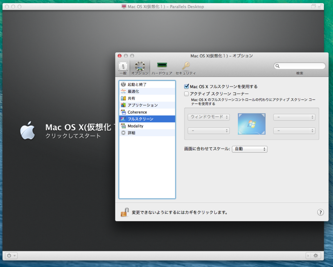Click the 検索 search field

click(300, 66)
